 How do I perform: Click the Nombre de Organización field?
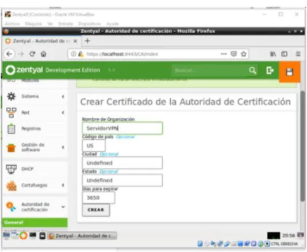[122, 128]
